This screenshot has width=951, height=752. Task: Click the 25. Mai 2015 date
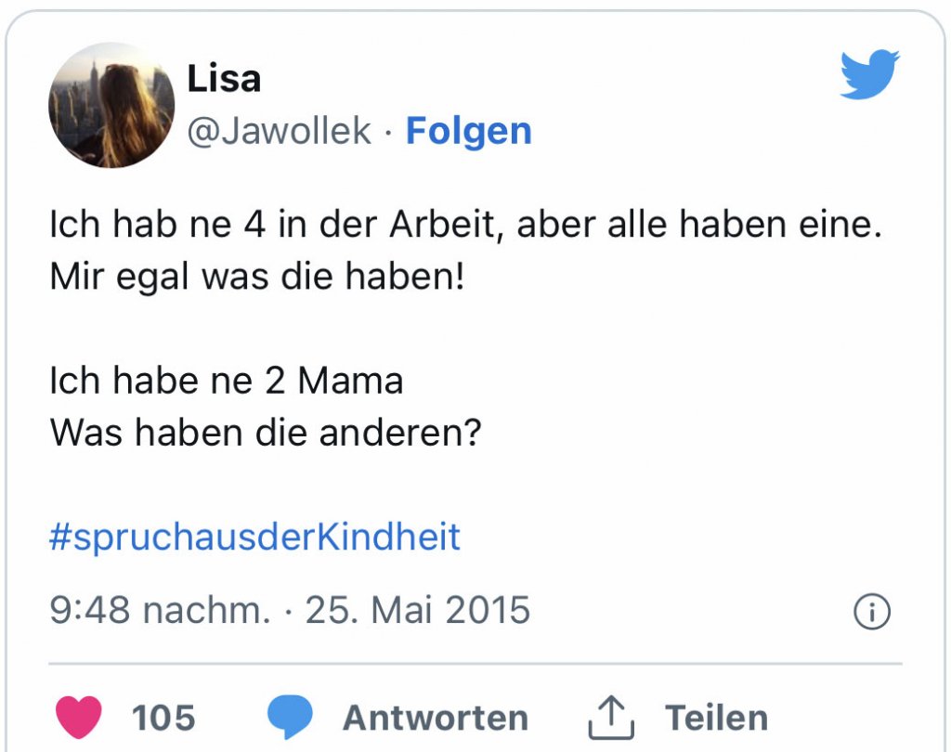[418, 611]
